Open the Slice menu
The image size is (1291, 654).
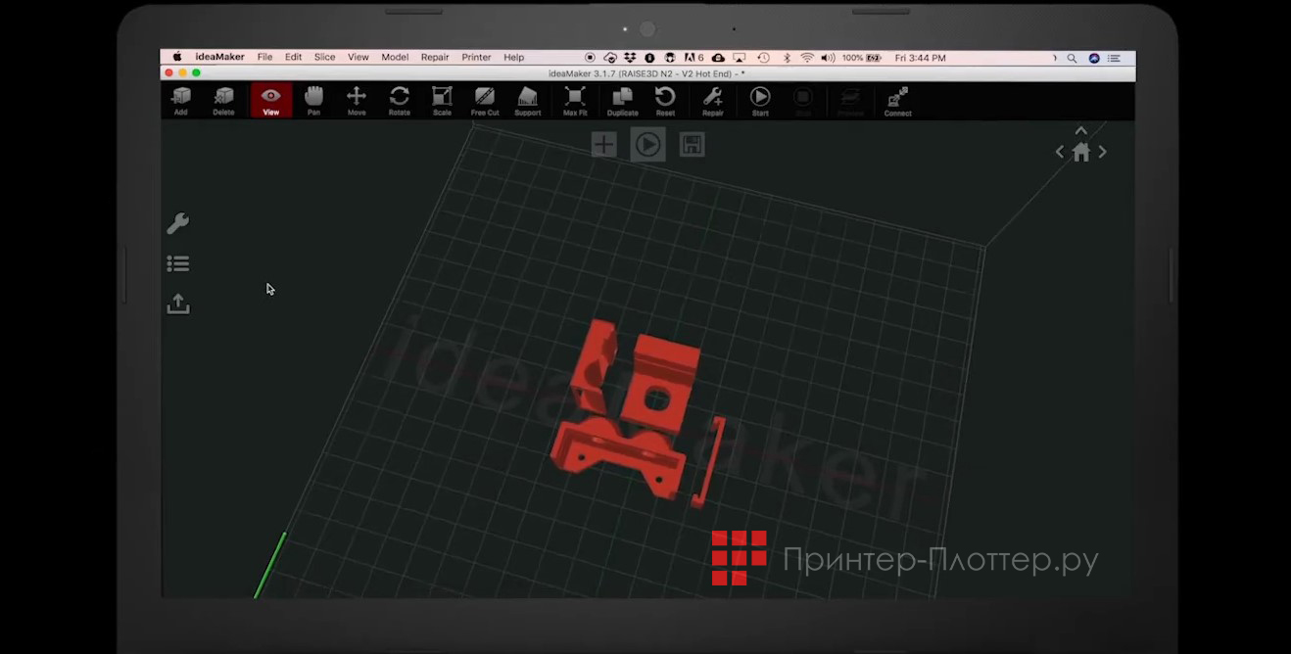324,57
